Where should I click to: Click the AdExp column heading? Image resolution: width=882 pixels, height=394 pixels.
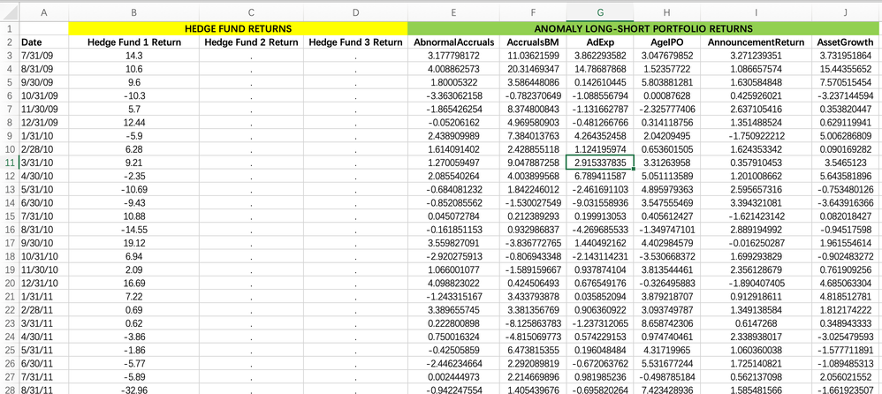tap(599, 42)
